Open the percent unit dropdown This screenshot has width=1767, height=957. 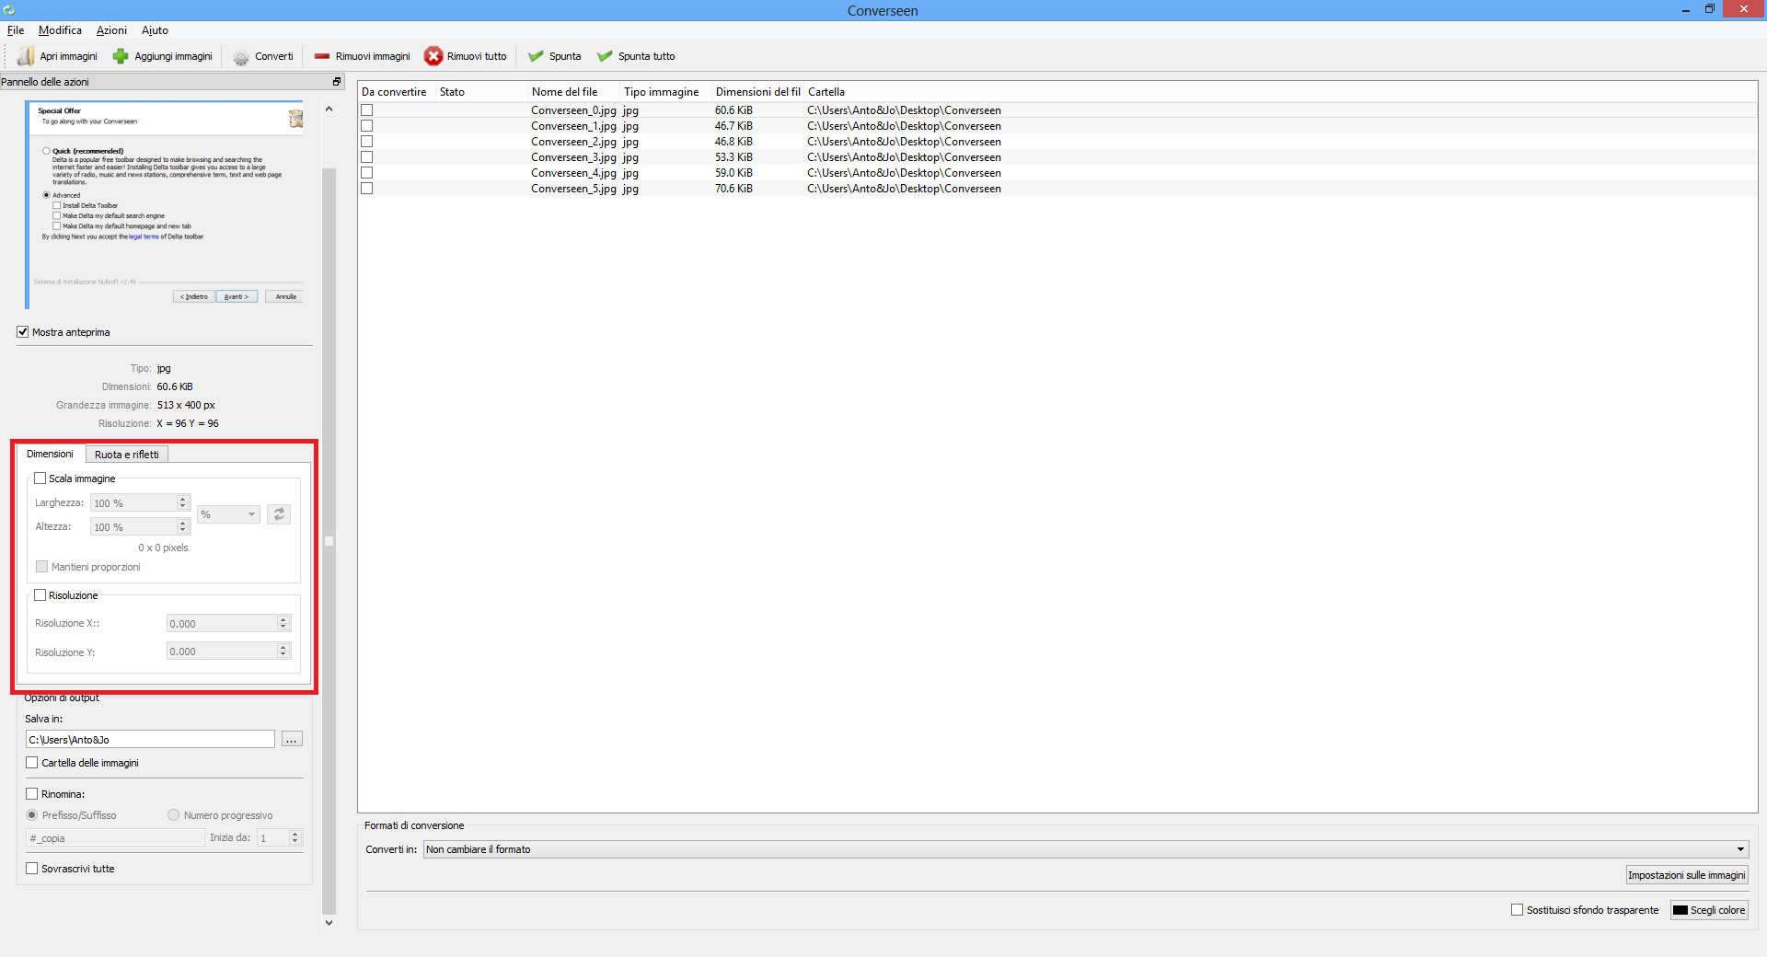point(228,514)
